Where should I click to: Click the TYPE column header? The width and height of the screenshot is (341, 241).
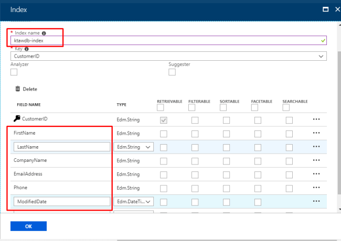[x=121, y=105]
